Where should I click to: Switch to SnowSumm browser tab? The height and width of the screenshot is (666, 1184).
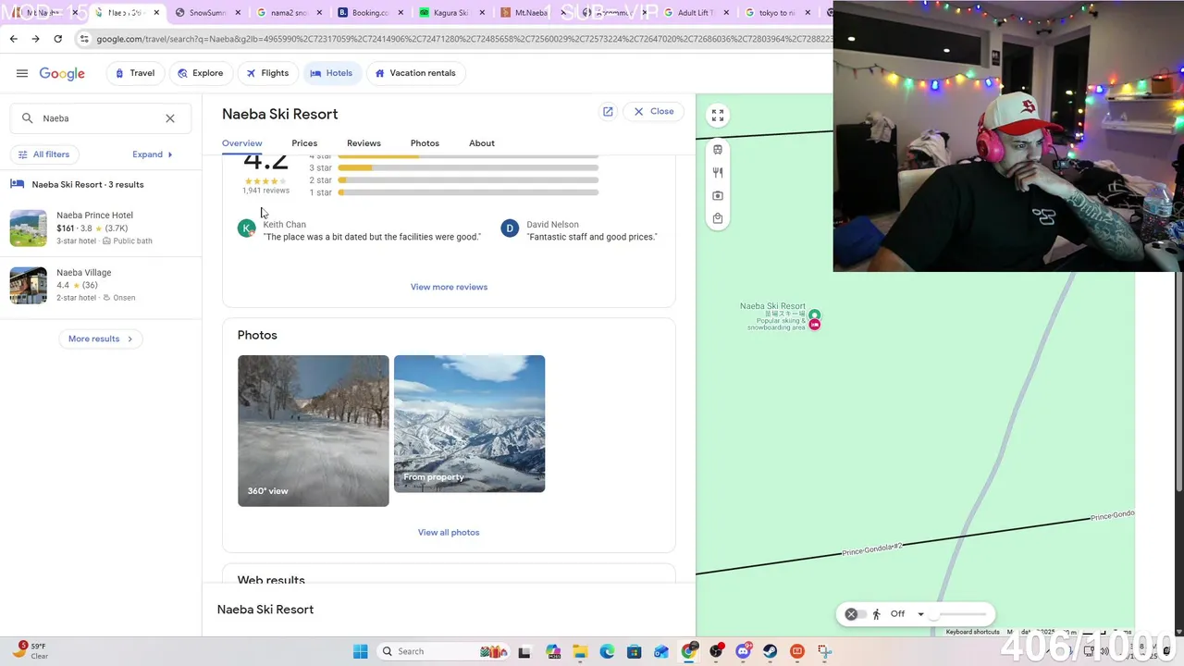click(206, 13)
